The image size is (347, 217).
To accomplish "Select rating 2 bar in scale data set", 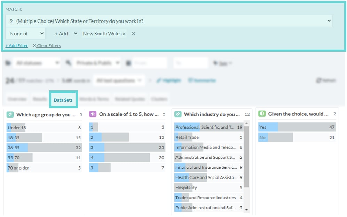I will tap(127, 137).
